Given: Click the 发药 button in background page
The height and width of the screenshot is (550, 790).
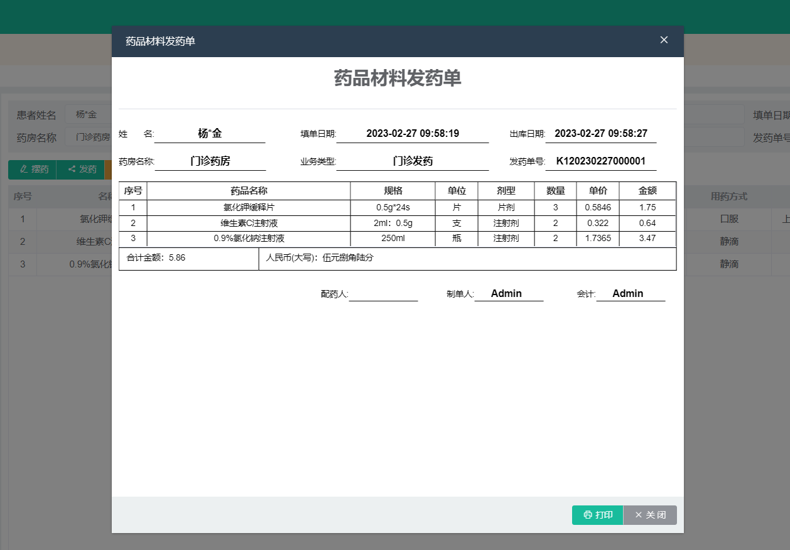Looking at the screenshot, I should 82,169.
